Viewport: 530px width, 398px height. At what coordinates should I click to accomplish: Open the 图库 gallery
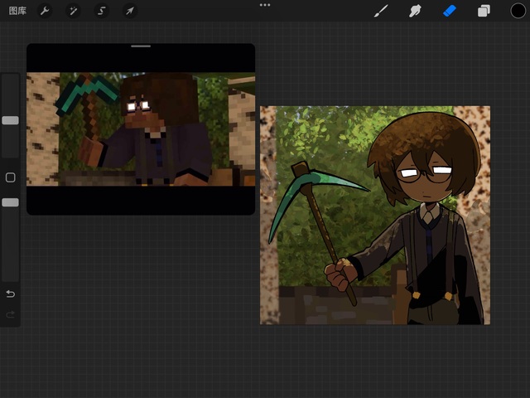pyautogui.click(x=17, y=11)
